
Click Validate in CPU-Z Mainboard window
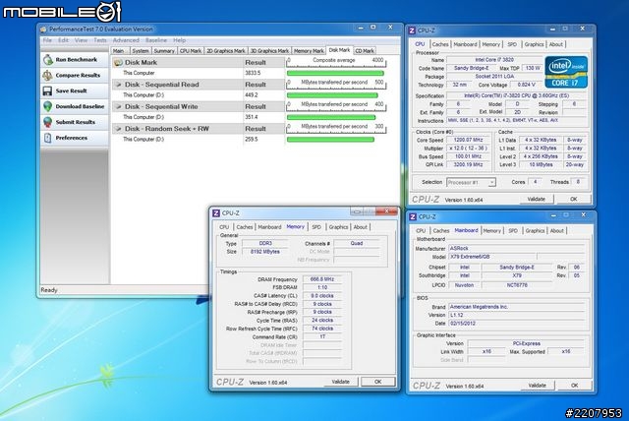(537, 386)
